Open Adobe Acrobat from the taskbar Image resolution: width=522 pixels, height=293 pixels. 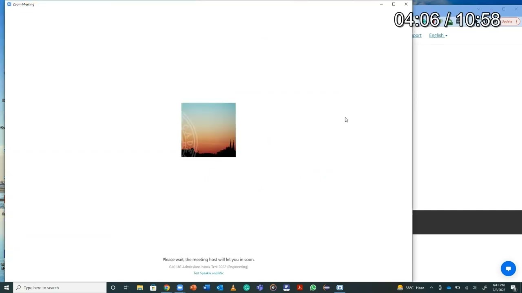300,288
